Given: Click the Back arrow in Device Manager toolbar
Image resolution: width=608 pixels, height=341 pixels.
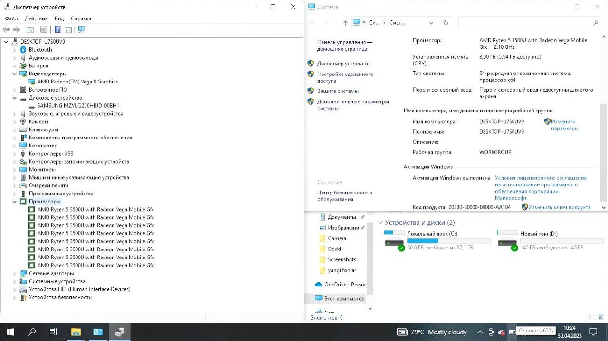Looking at the screenshot, I should click(6, 29).
